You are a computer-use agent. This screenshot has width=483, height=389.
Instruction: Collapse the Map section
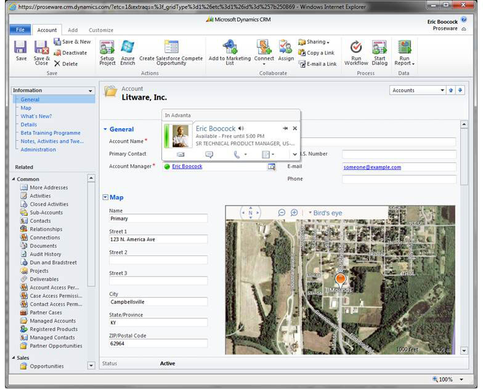click(x=105, y=198)
